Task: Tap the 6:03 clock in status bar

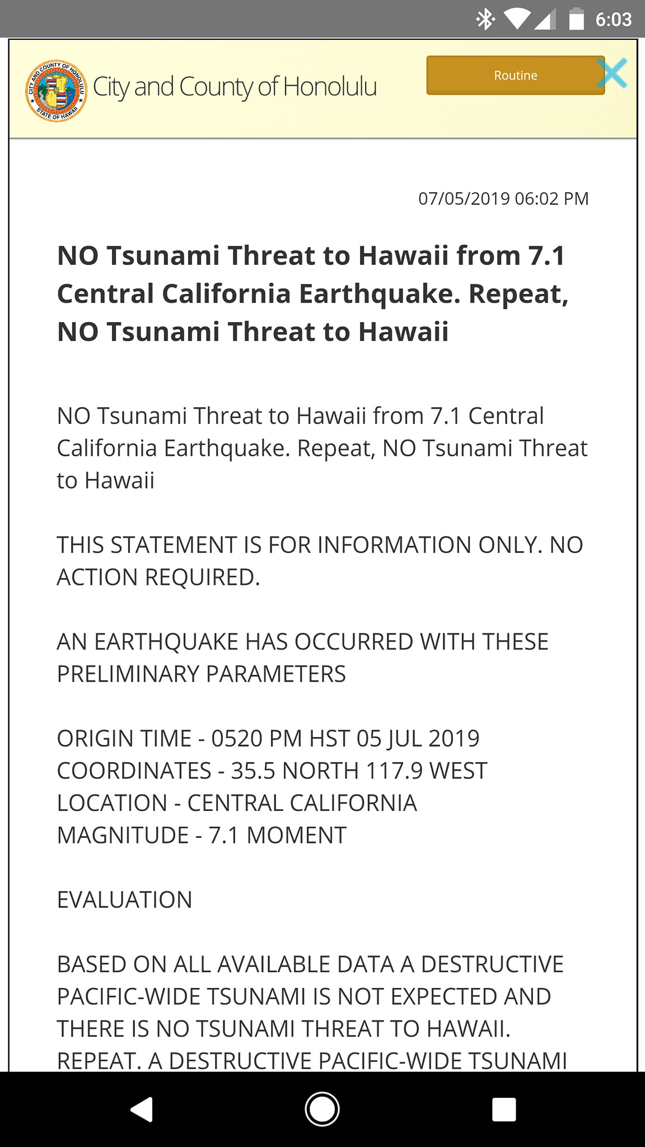Action: pyautogui.click(x=614, y=20)
